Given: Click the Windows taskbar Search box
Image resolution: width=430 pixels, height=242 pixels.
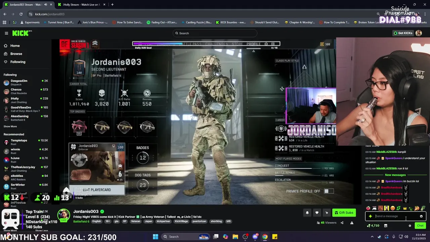Looking at the screenshot, I should (185, 237).
